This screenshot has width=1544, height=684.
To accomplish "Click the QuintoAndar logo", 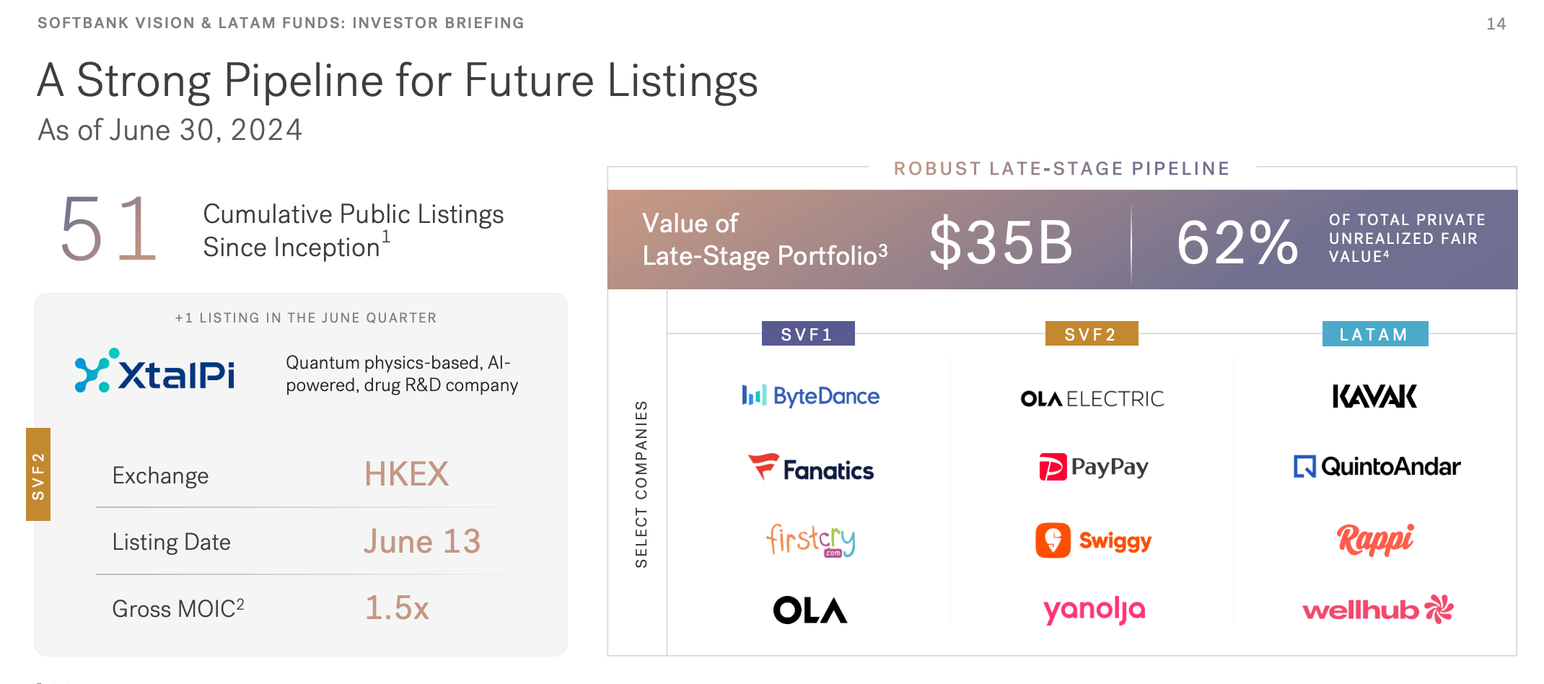I will click(x=1377, y=467).
